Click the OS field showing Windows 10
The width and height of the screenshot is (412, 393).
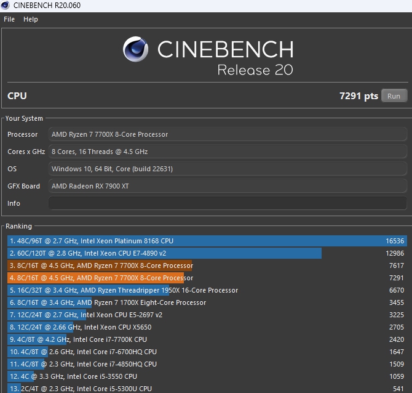[x=228, y=169]
